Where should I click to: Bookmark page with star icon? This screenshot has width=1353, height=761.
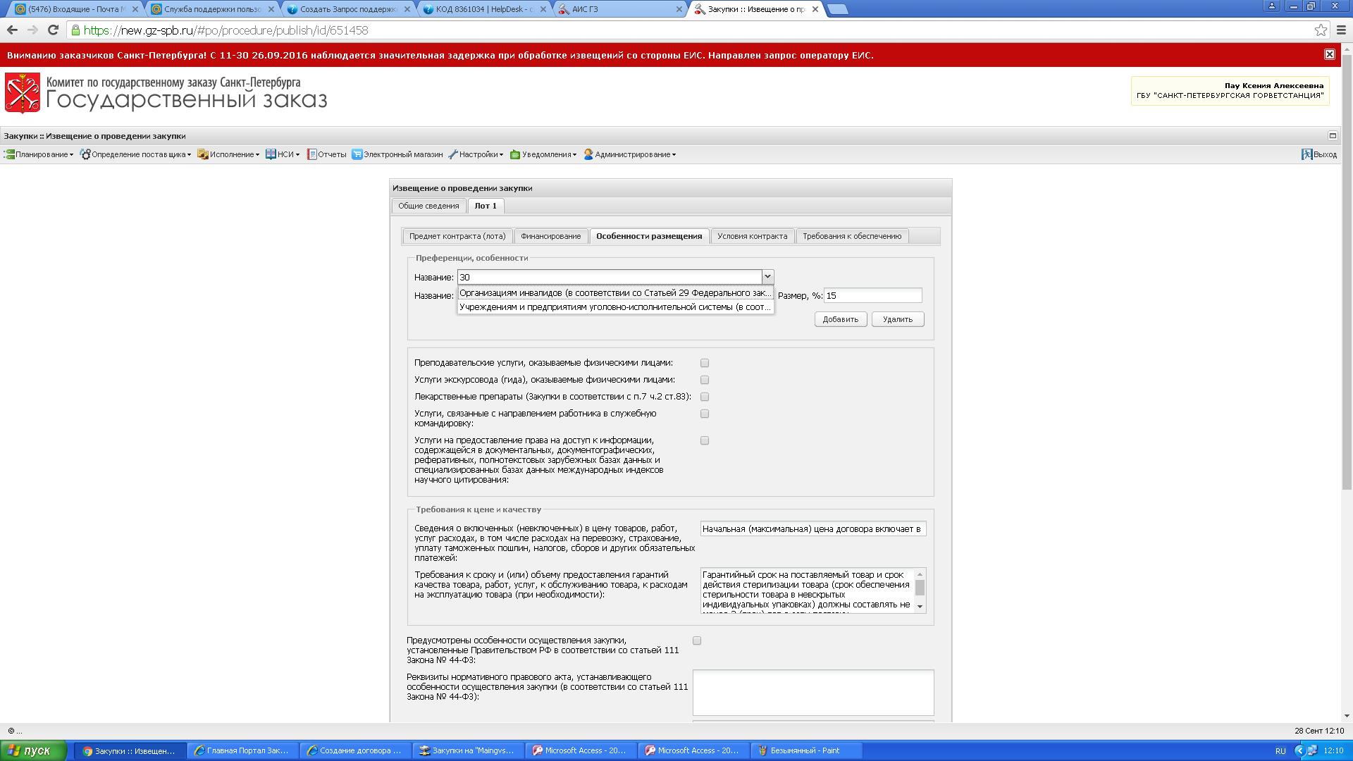[1321, 30]
